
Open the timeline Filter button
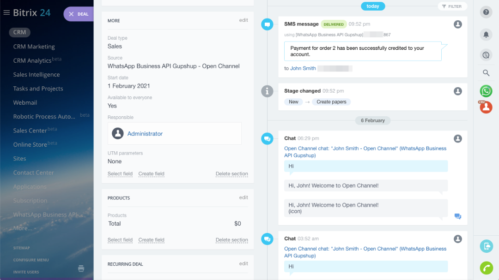(x=452, y=6)
